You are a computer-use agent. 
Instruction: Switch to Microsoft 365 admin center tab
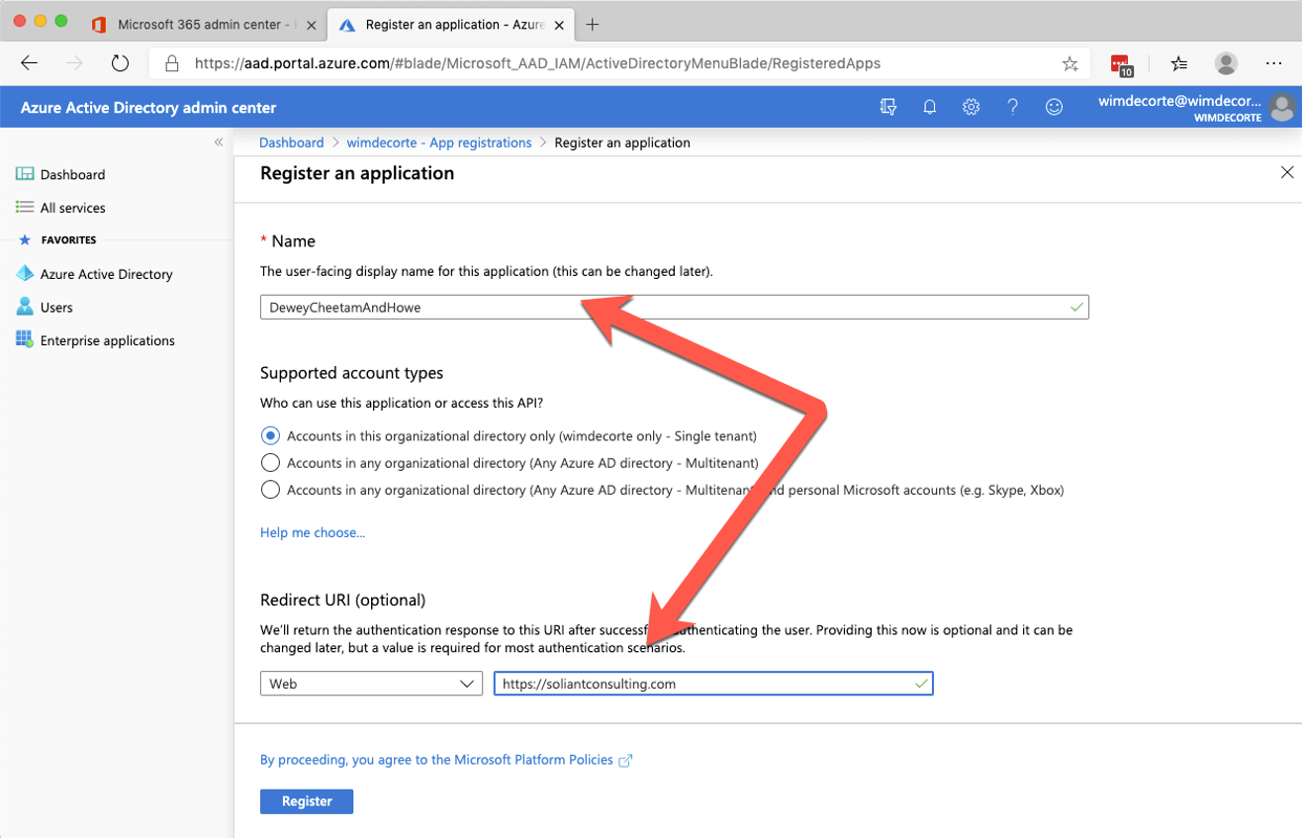[203, 25]
